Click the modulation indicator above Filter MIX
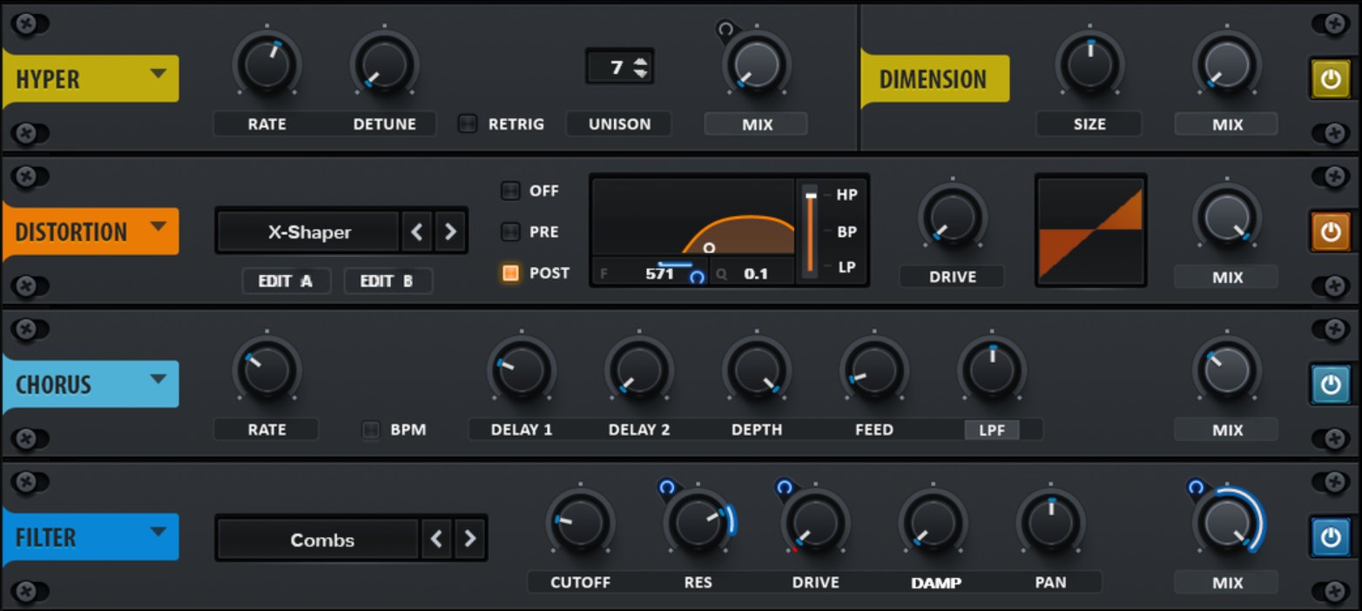Viewport: 1362px width, 611px height. point(1196,487)
